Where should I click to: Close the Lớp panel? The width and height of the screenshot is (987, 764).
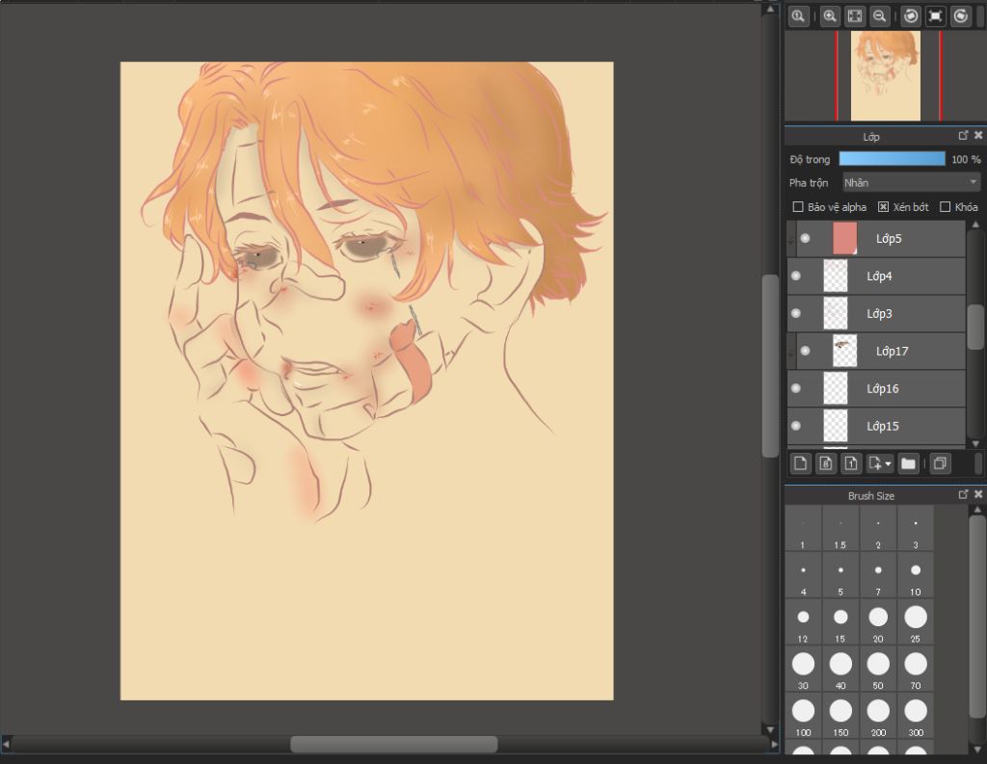click(x=978, y=135)
